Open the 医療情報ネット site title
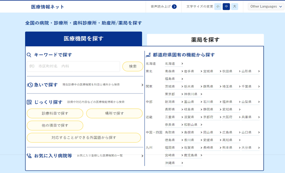The width and height of the screenshot is (285, 173). [x=48, y=7]
